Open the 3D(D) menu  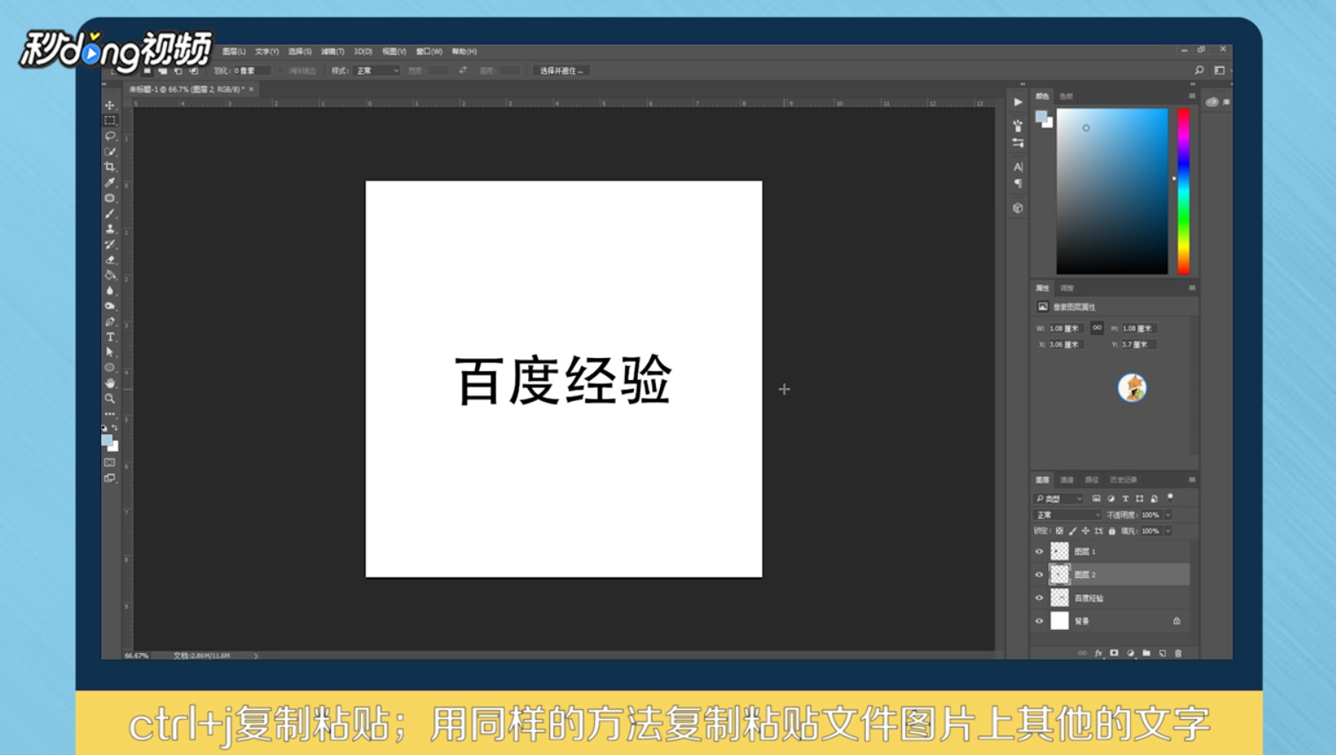(363, 52)
